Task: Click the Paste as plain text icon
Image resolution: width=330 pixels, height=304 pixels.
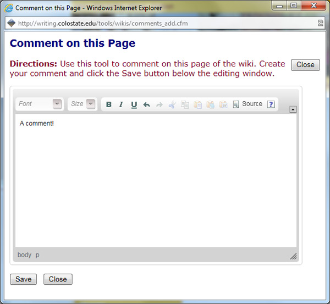Action: tap(211, 104)
